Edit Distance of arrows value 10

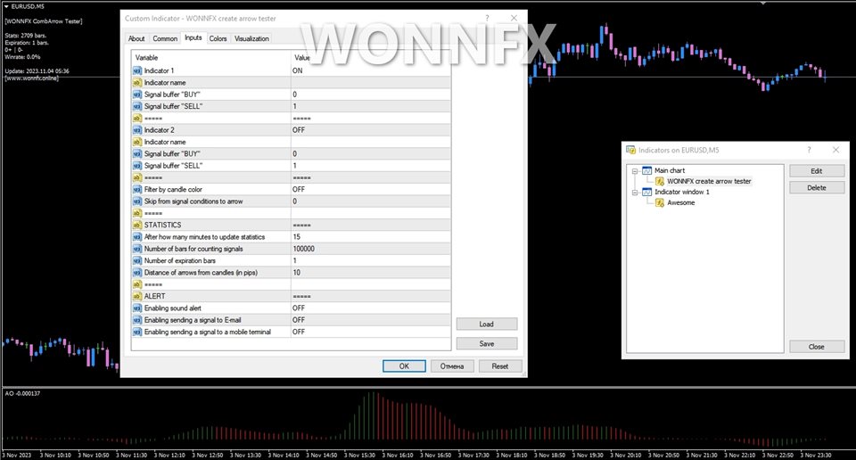point(371,272)
